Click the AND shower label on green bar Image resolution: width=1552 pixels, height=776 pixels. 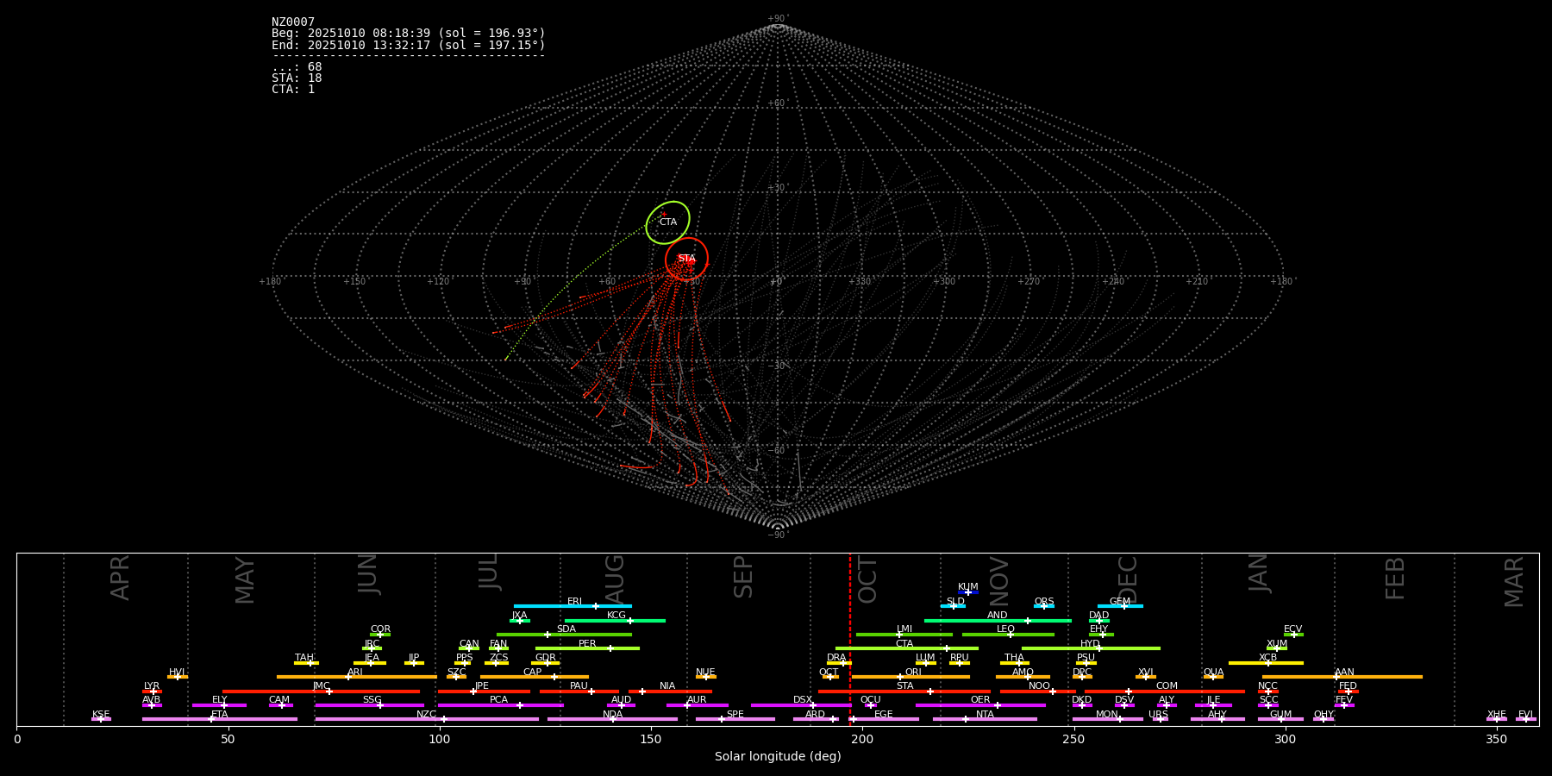point(997,616)
